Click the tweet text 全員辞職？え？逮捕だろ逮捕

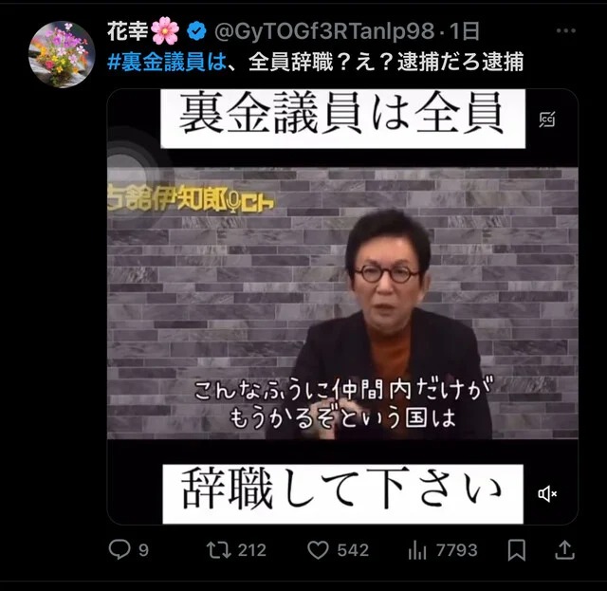pyautogui.click(x=386, y=62)
